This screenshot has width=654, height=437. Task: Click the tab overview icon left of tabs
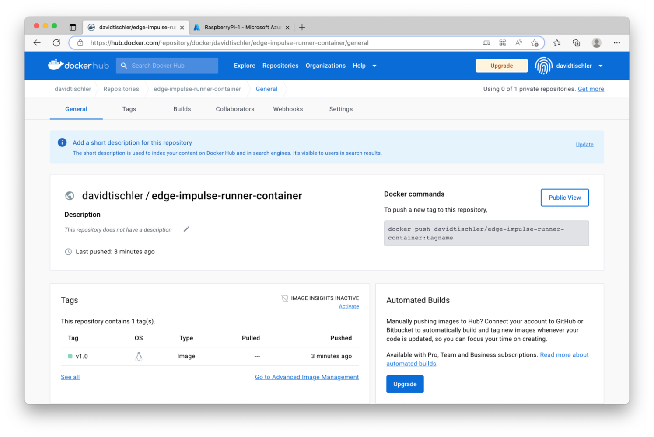[73, 27]
